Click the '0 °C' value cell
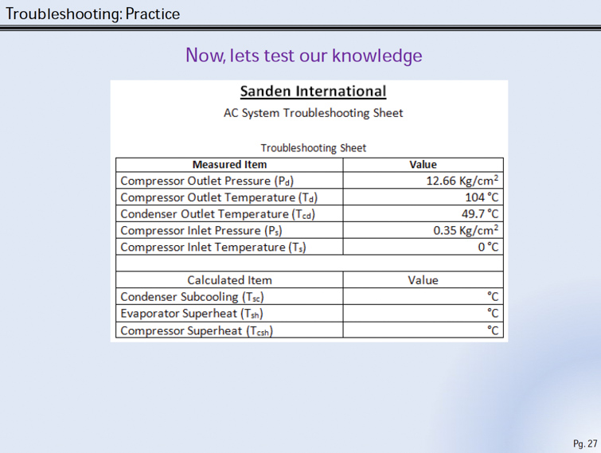The height and width of the screenshot is (453, 601). 423,247
